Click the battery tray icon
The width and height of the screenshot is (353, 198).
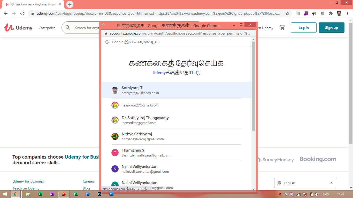(311, 194)
